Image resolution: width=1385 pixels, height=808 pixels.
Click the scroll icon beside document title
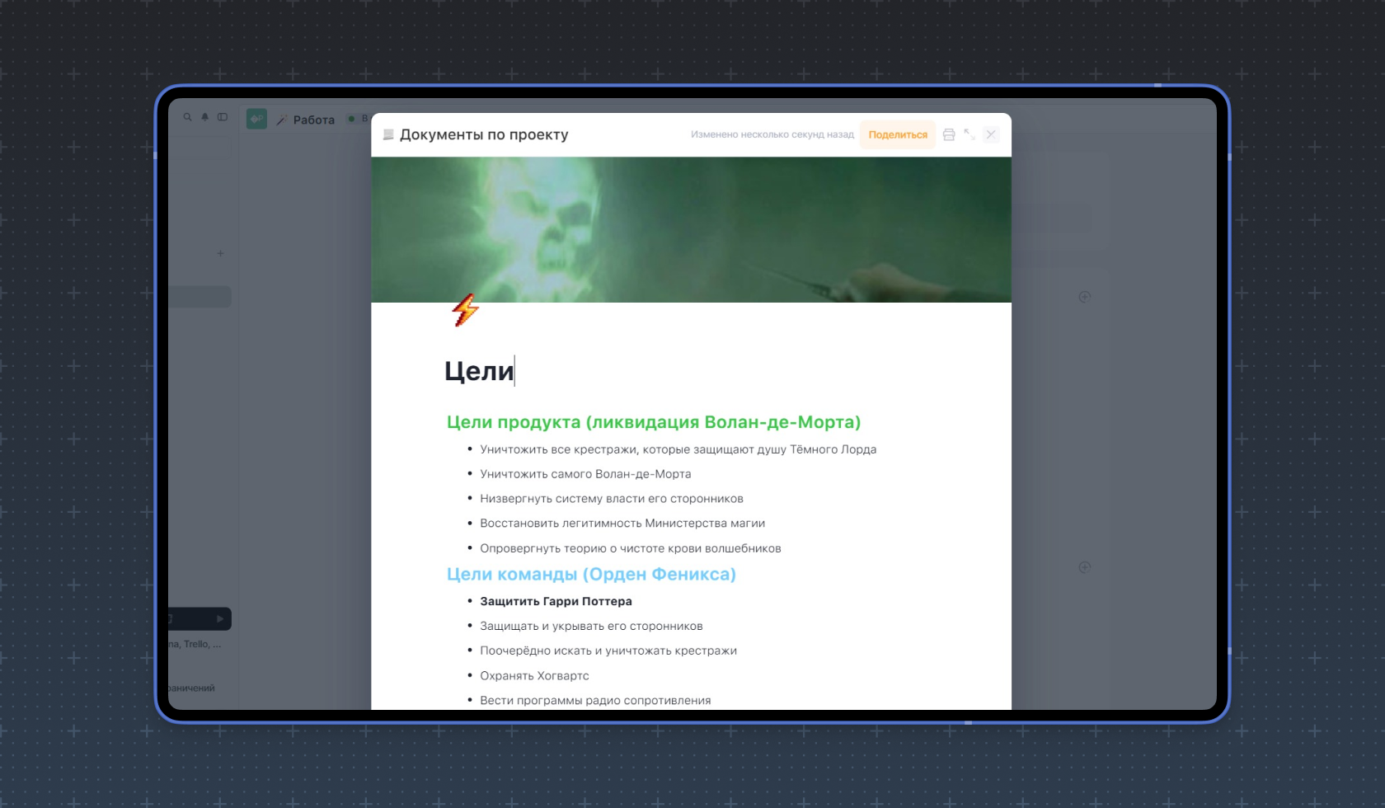click(388, 134)
